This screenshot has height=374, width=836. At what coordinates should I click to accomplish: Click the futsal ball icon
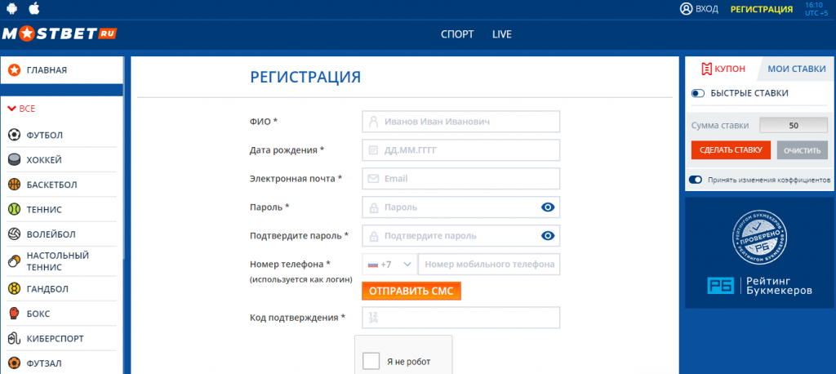tap(15, 363)
